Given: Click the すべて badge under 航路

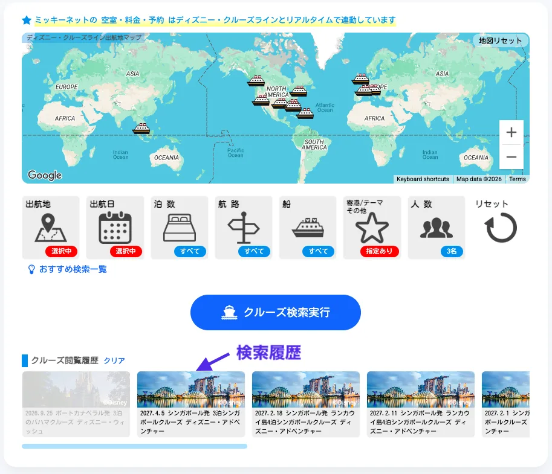Looking at the screenshot, I should [x=254, y=251].
